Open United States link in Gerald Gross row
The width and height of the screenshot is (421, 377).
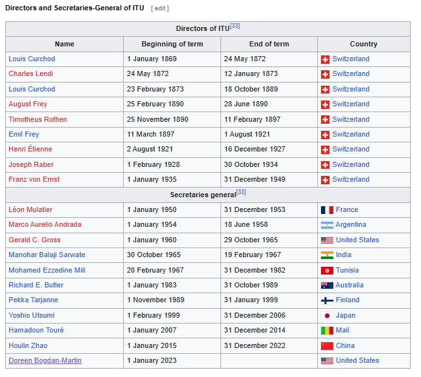click(357, 240)
